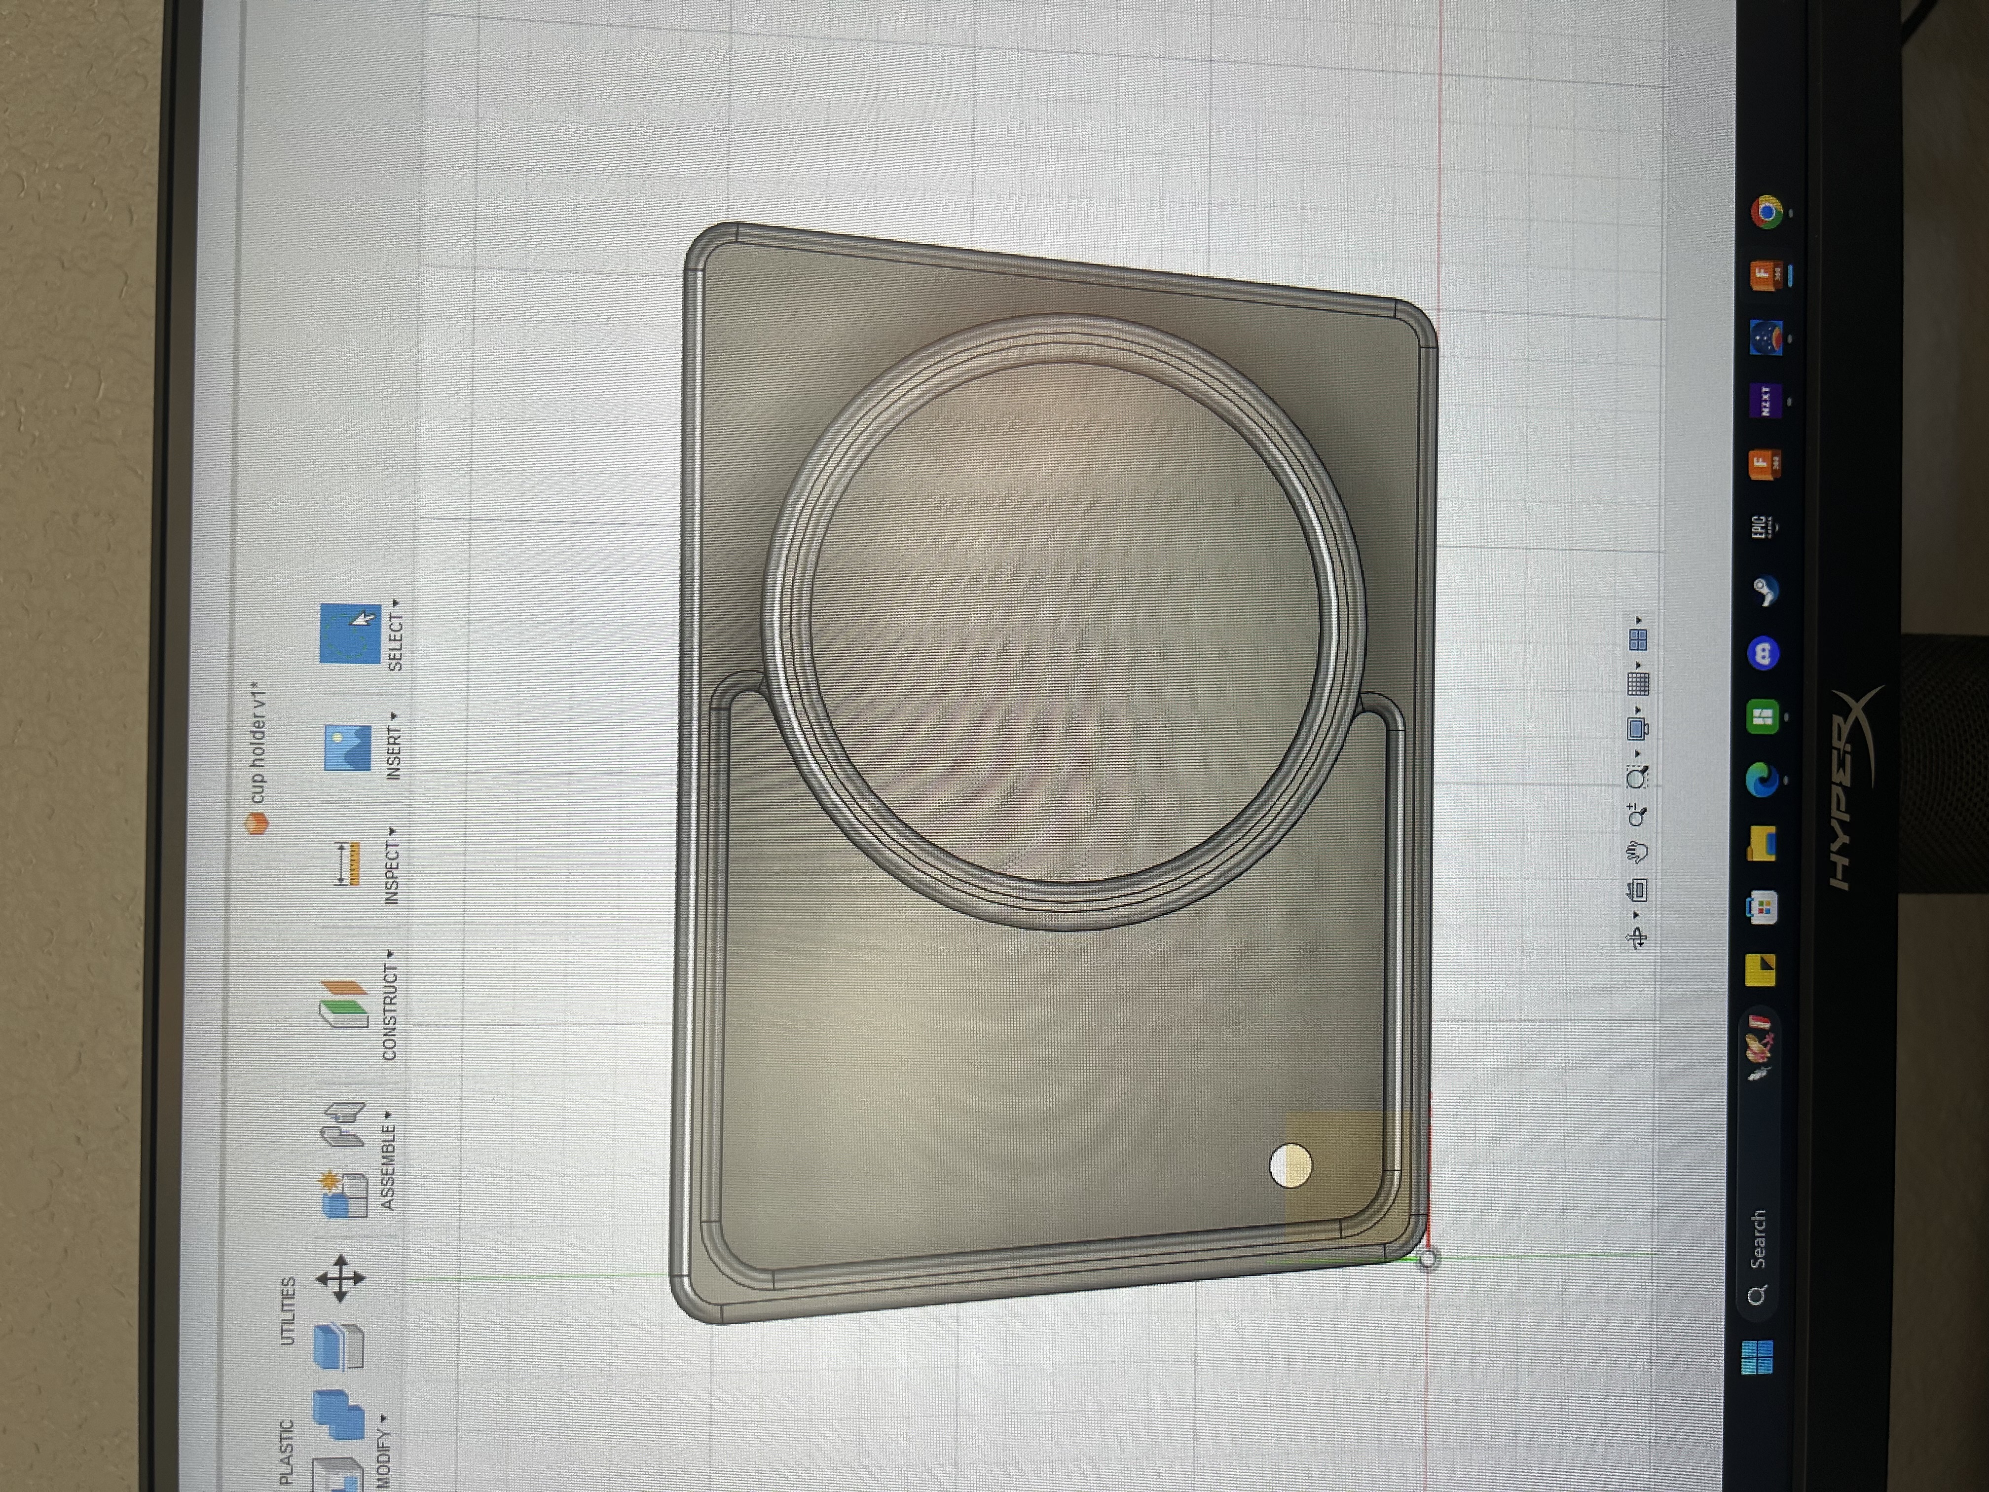
Task: Activate the Pan hand icon
Action: pyautogui.click(x=1637, y=851)
